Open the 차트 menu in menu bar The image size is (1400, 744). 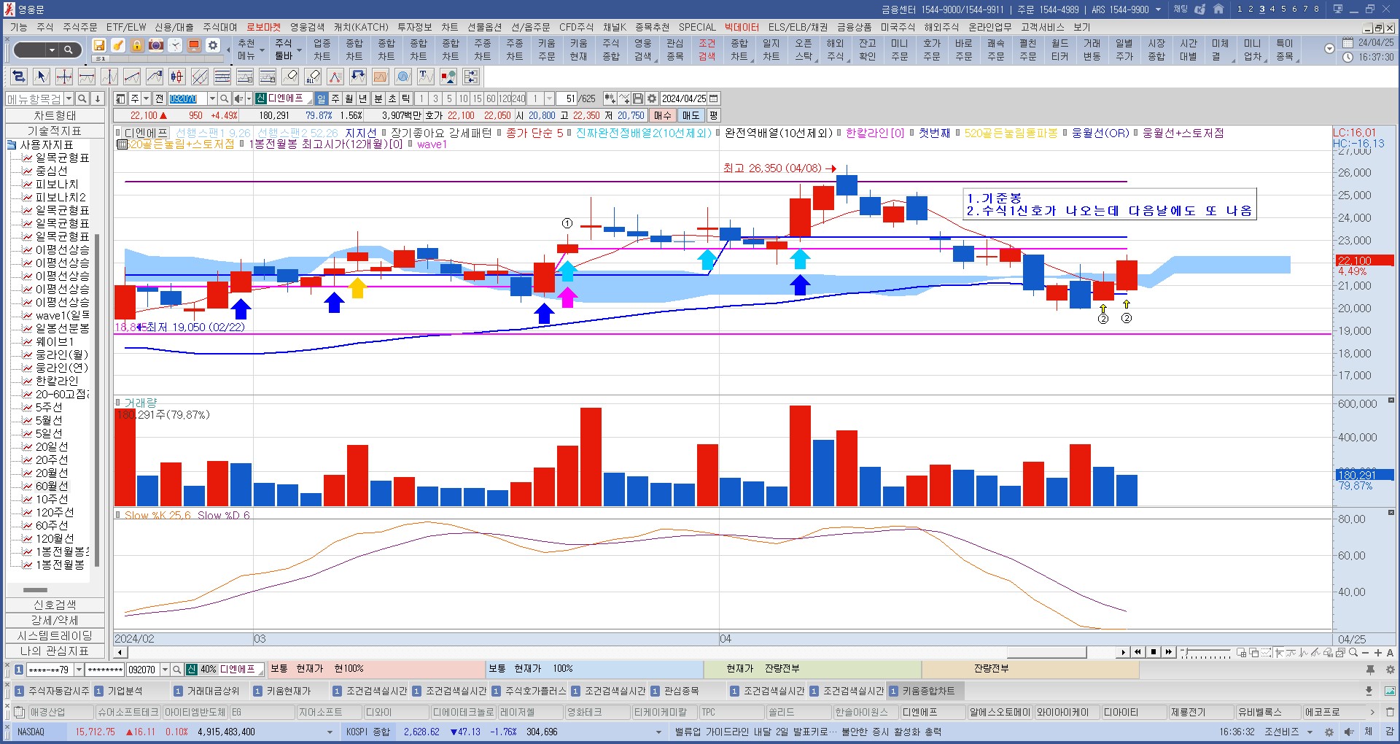(x=449, y=27)
